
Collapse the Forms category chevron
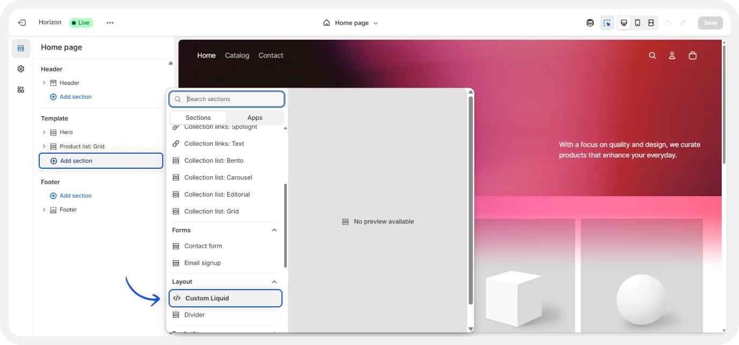pyautogui.click(x=274, y=230)
